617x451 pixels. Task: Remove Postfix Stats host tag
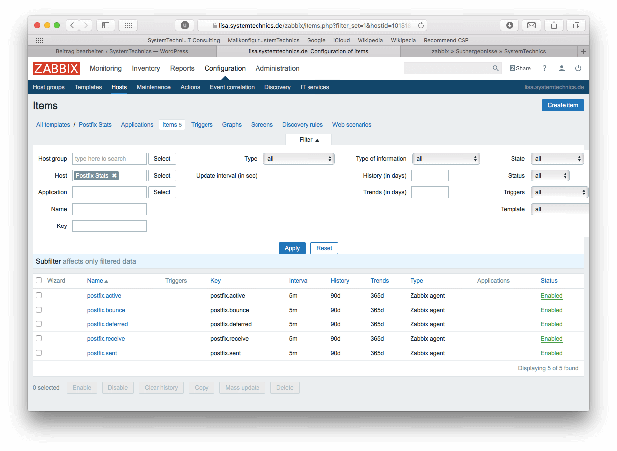tap(114, 176)
